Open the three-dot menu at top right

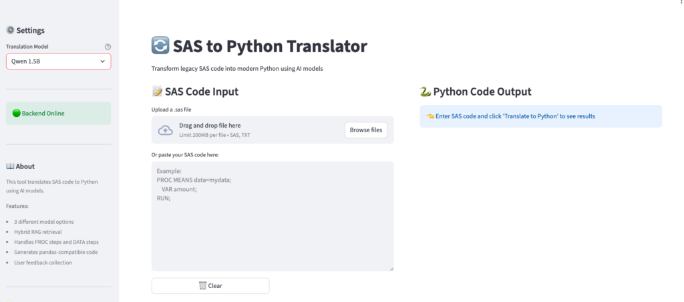coord(679,3)
